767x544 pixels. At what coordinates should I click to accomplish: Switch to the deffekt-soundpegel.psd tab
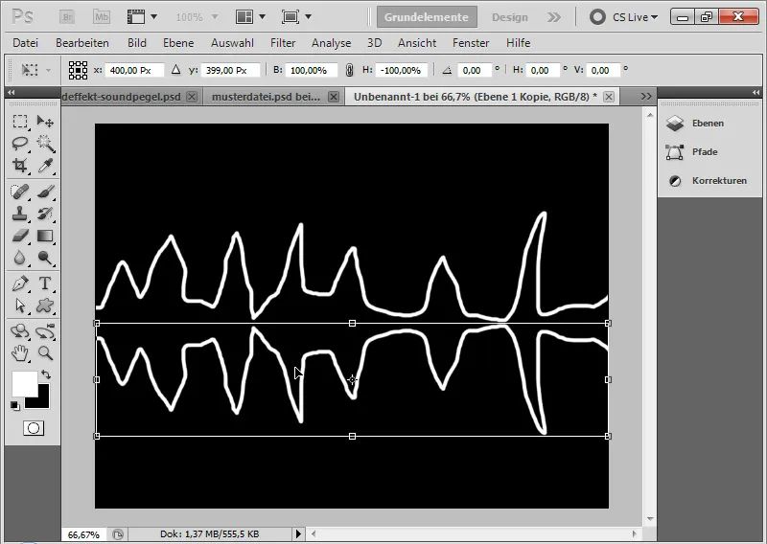pos(122,97)
